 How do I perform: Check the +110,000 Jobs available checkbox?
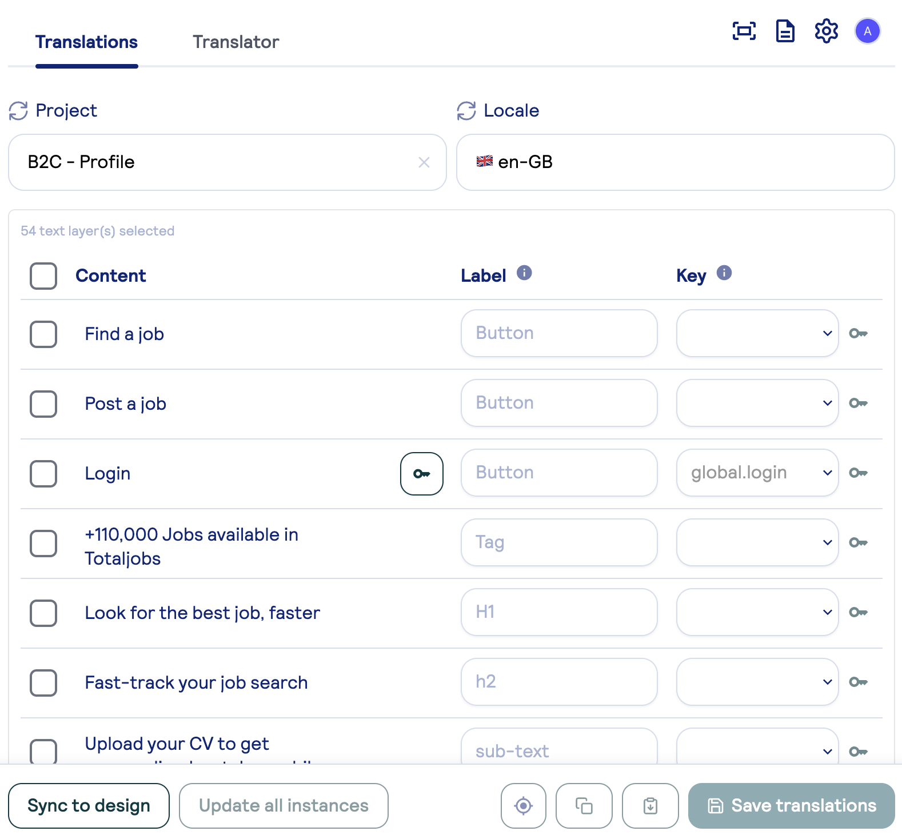point(43,544)
